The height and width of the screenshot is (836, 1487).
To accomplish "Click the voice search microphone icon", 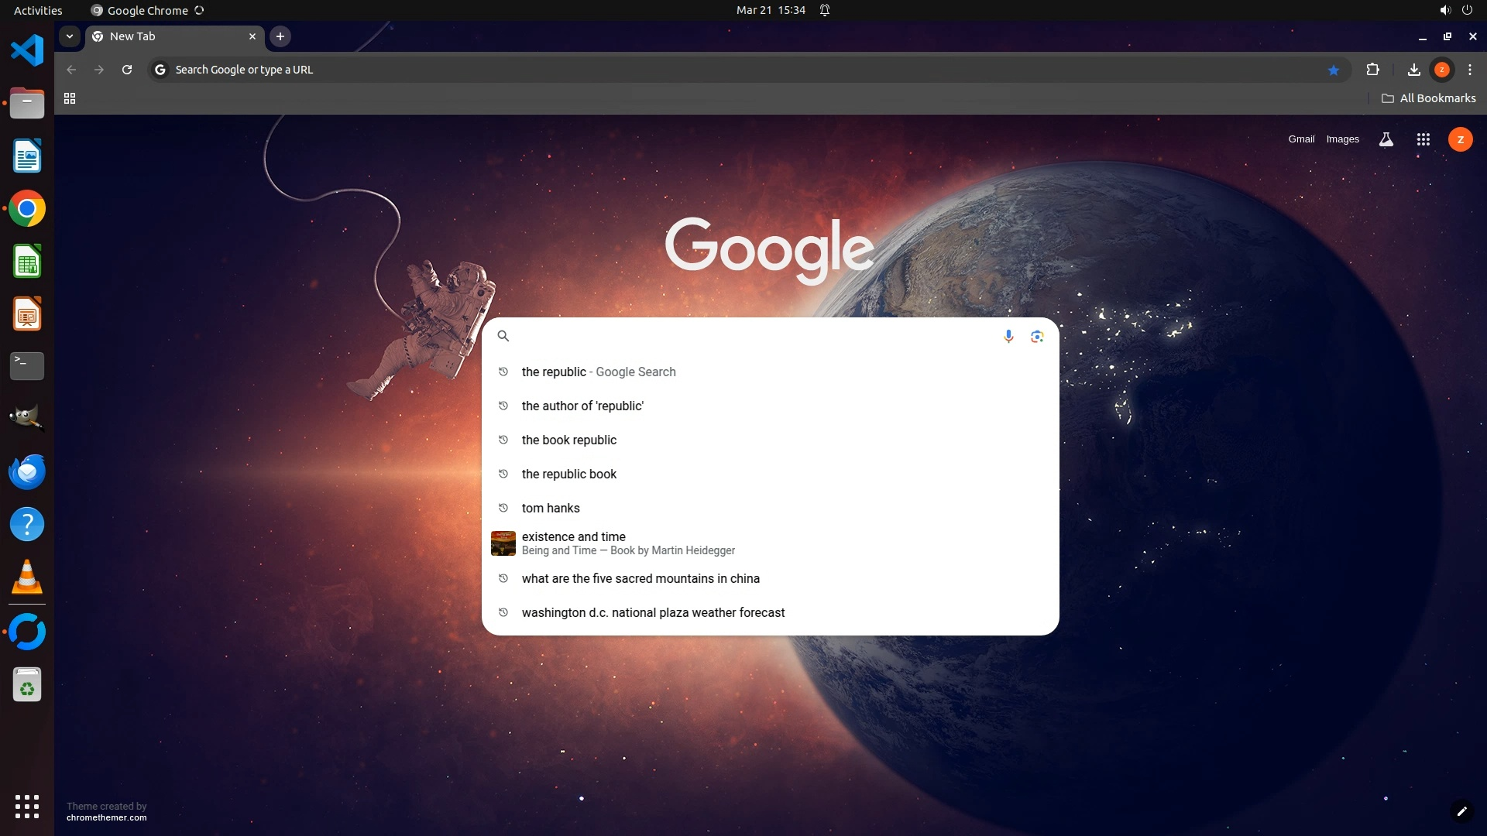I will 1008,336.
